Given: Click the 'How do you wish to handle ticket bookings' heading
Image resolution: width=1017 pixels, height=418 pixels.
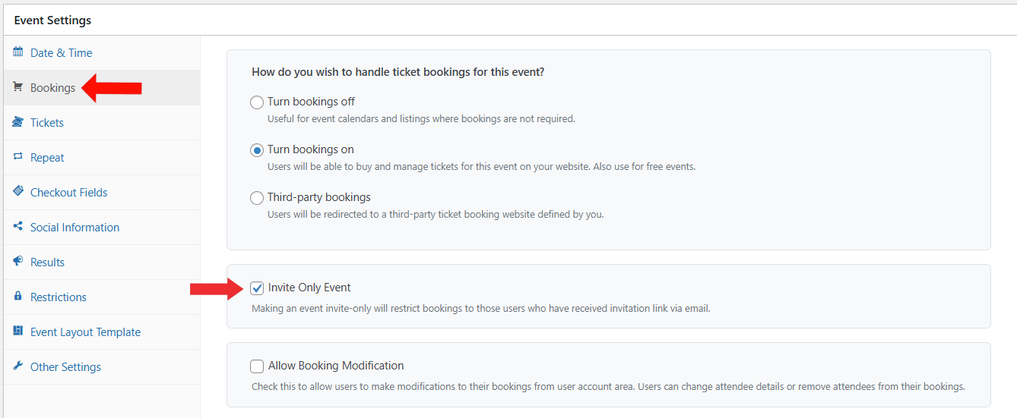Looking at the screenshot, I should point(398,72).
